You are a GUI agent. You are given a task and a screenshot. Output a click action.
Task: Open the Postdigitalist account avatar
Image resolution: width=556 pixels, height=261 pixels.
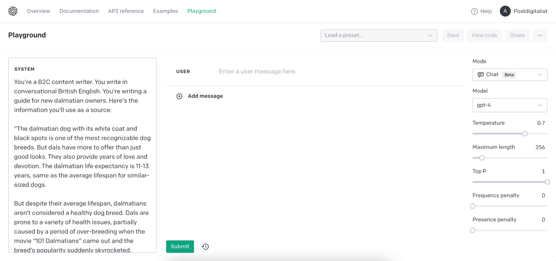pyautogui.click(x=505, y=11)
